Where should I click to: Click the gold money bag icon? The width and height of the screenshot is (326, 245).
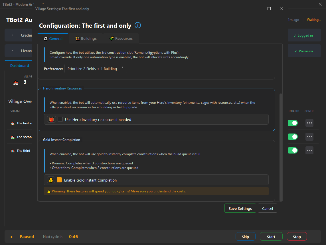(51, 180)
